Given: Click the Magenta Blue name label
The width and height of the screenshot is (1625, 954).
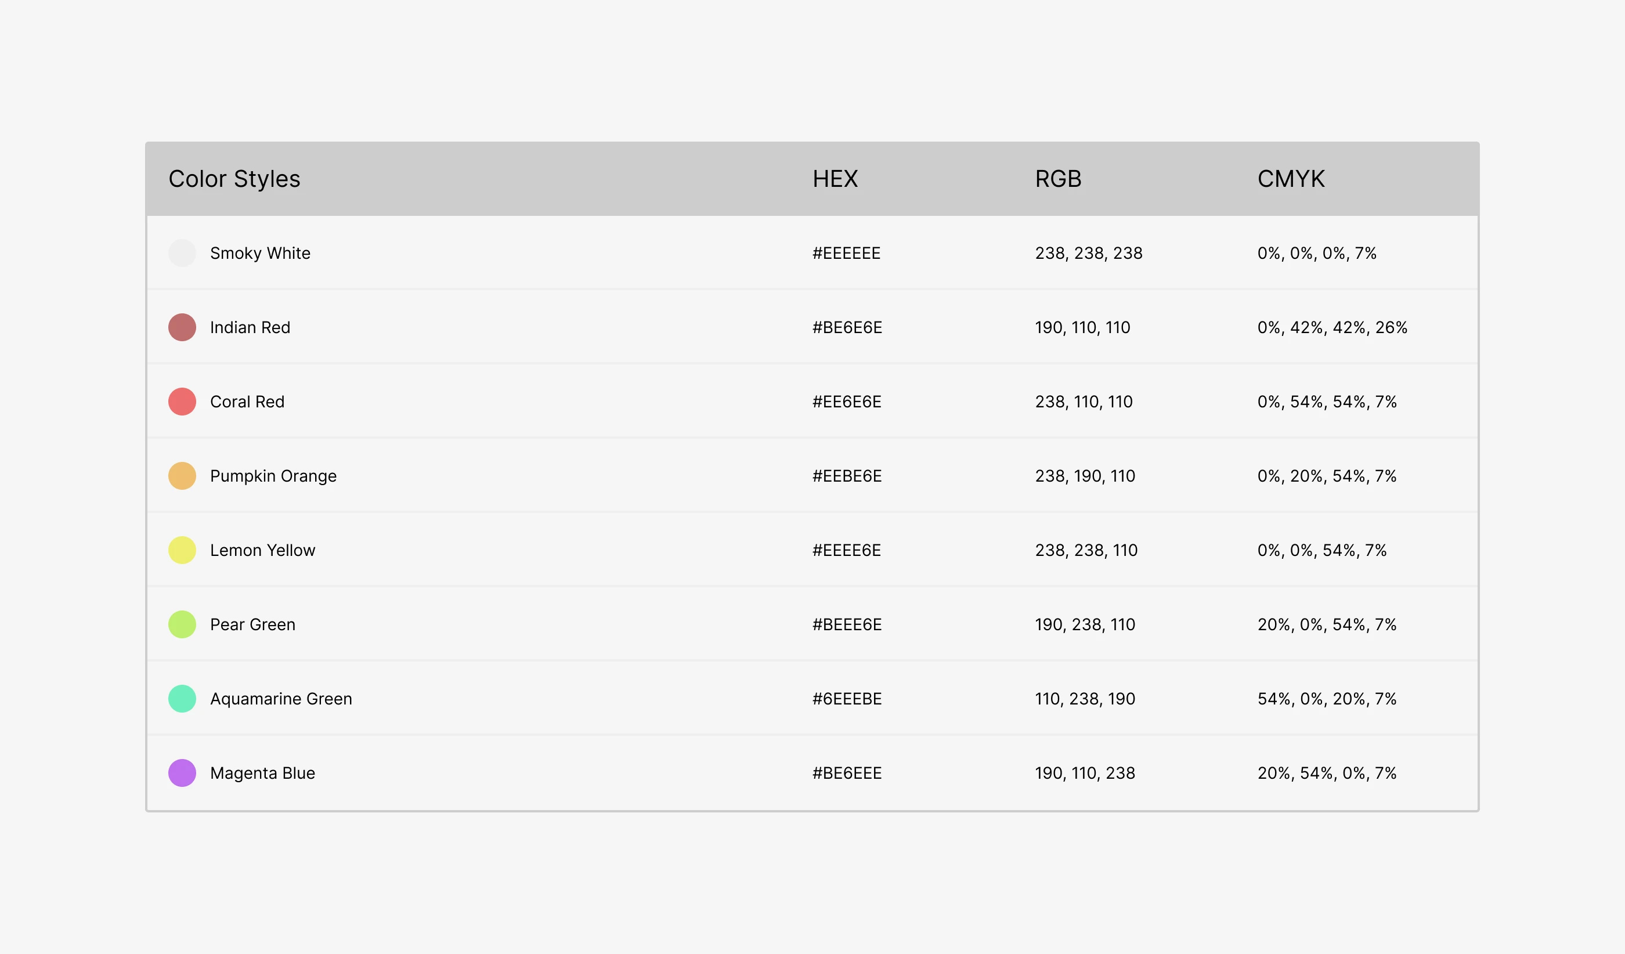Looking at the screenshot, I should click(x=262, y=773).
